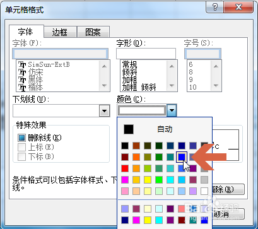The height and width of the screenshot is (229, 258).
Task: Pick the salmon coral swatch below the divider
Action: point(182,209)
